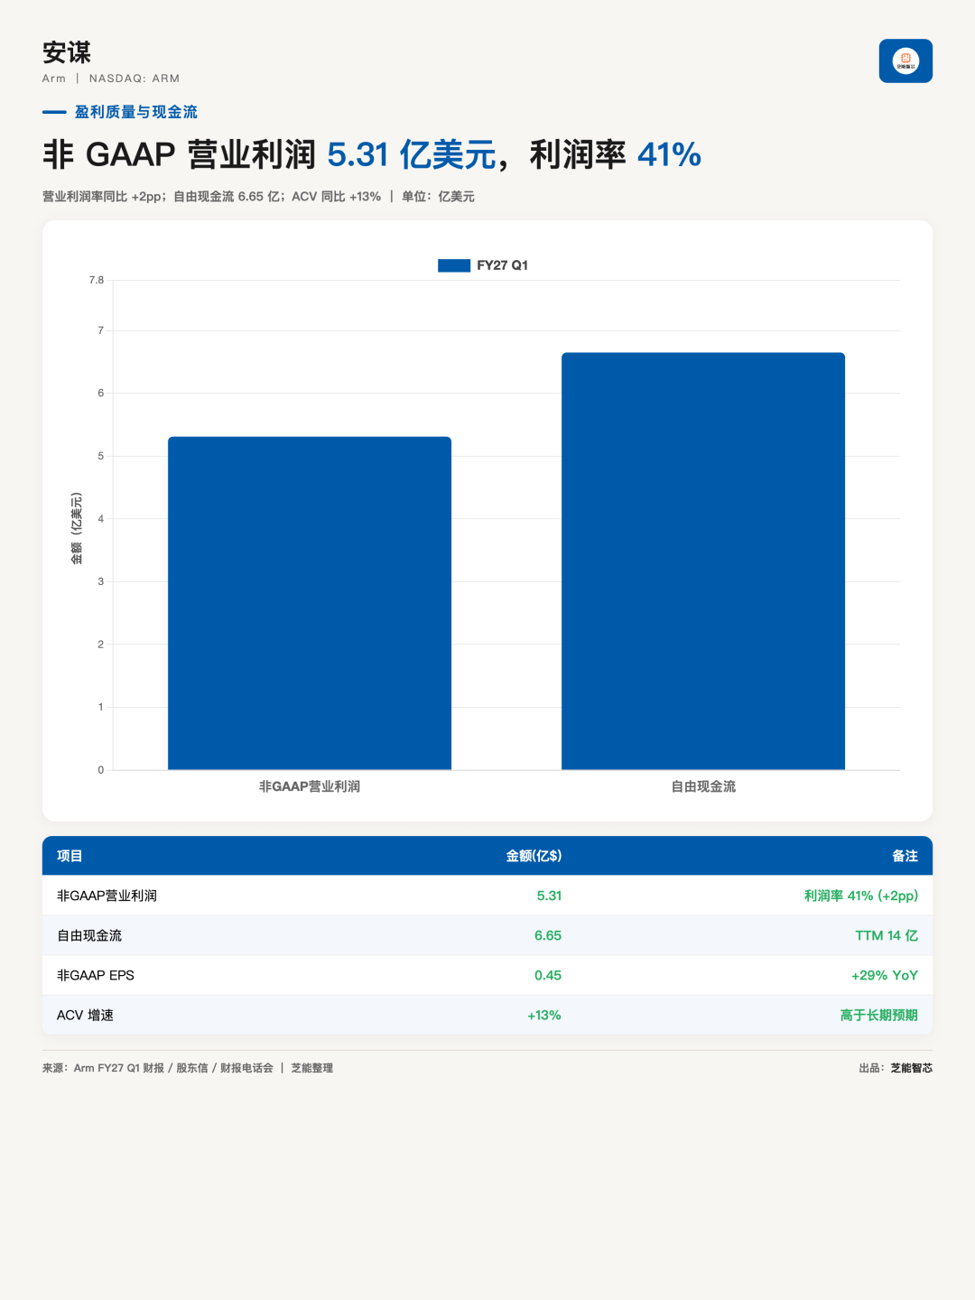This screenshot has width=975, height=1300.
Task: Click the +13% table value cell
Action: 544,1015
